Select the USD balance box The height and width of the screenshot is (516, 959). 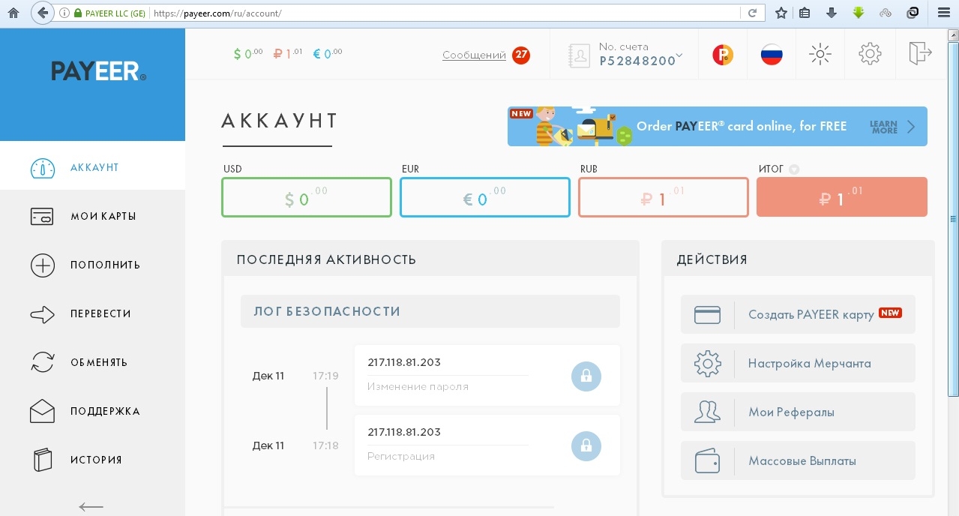[x=307, y=197]
